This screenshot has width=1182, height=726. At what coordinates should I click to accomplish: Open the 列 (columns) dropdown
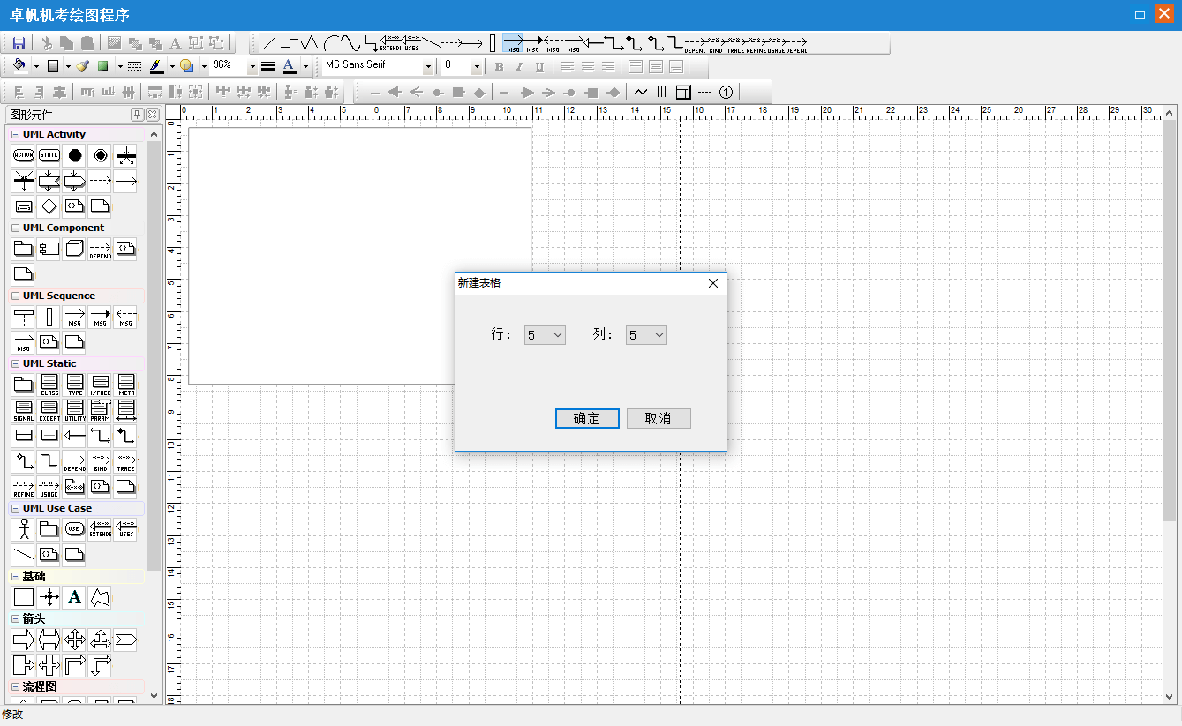click(x=646, y=335)
